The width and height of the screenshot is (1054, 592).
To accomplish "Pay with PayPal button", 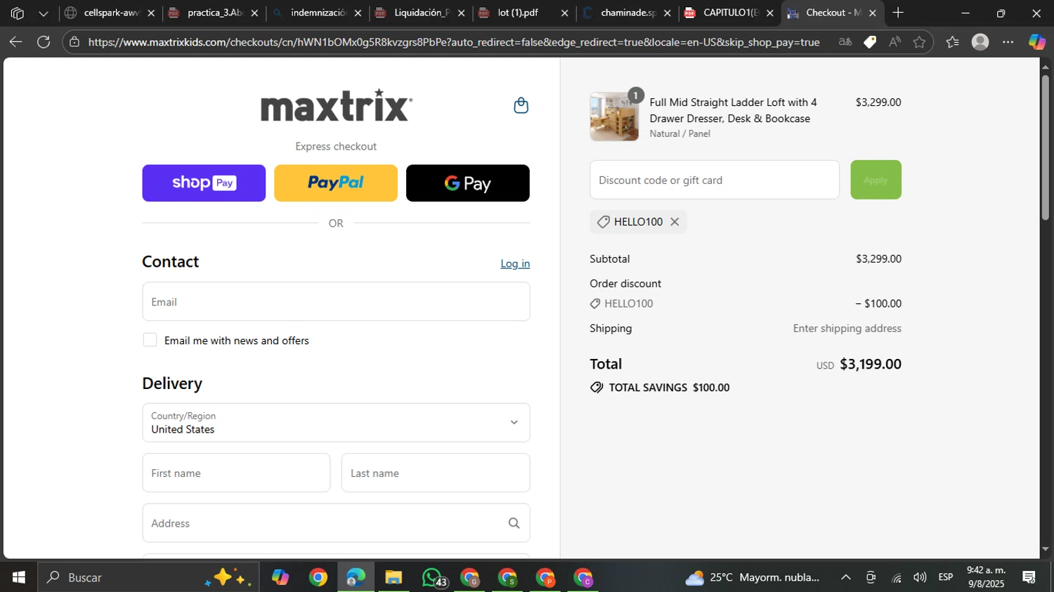I will 336,183.
